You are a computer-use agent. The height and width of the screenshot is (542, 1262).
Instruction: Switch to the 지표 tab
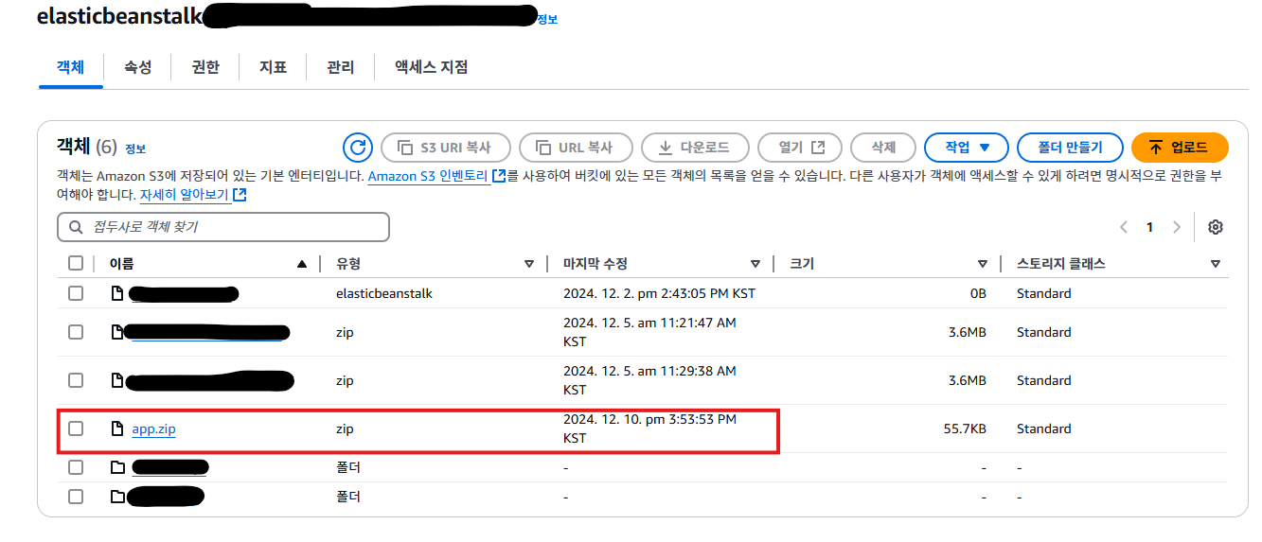pos(274,67)
